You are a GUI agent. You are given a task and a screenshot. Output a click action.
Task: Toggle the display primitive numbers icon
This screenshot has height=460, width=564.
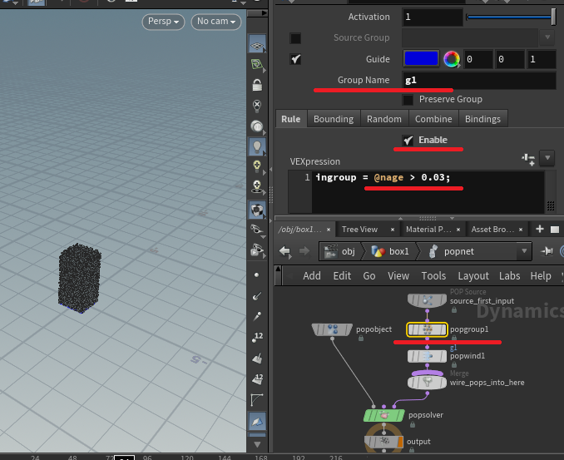[257, 378]
